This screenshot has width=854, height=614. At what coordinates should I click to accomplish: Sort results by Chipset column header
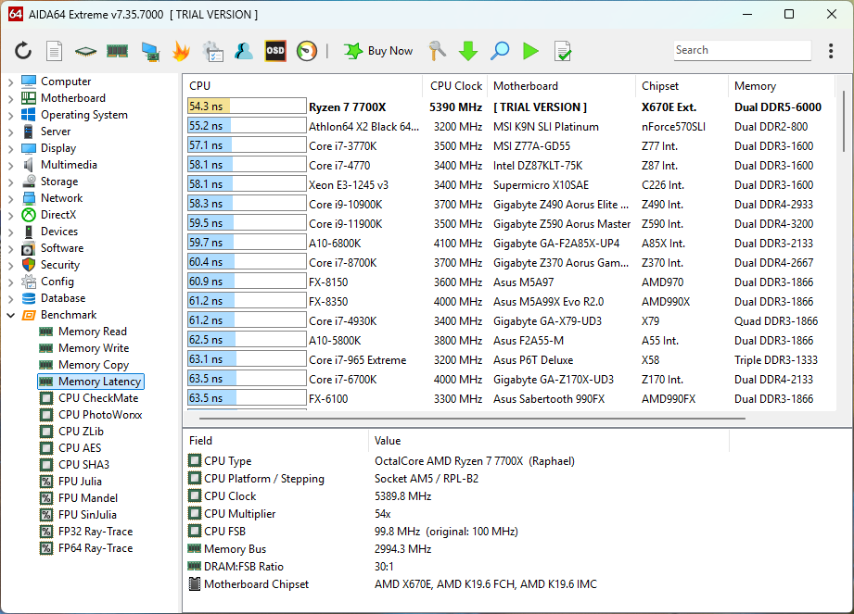pos(682,86)
